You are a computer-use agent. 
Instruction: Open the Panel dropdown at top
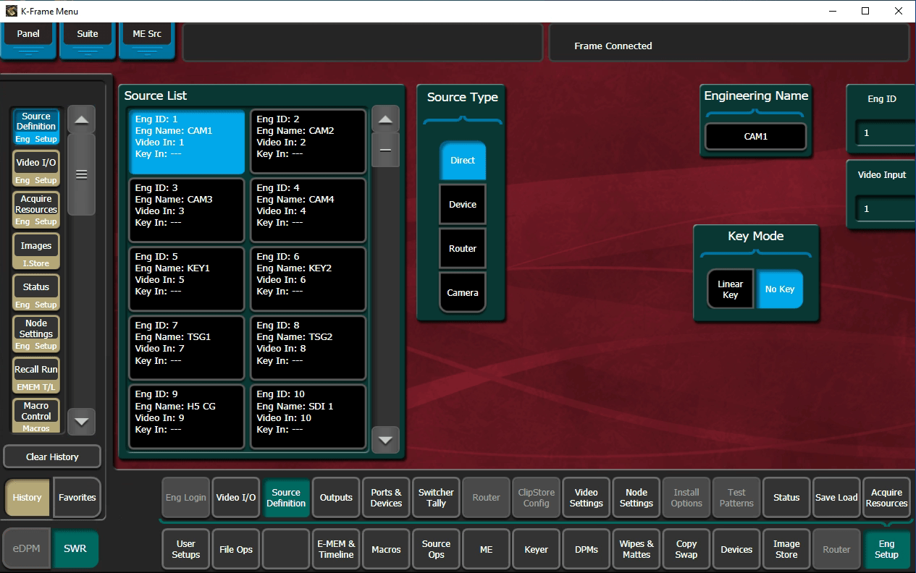pos(28,41)
